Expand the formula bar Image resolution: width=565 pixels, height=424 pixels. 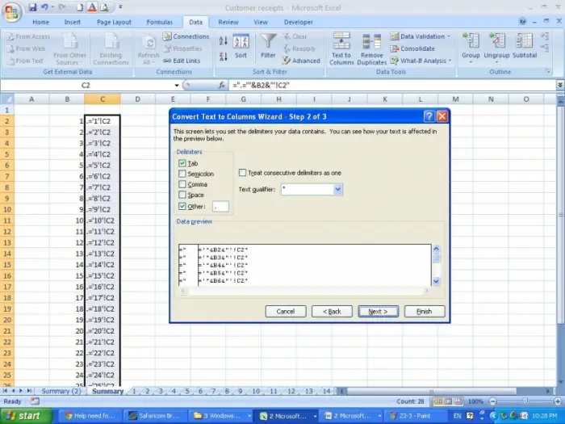tap(560, 85)
